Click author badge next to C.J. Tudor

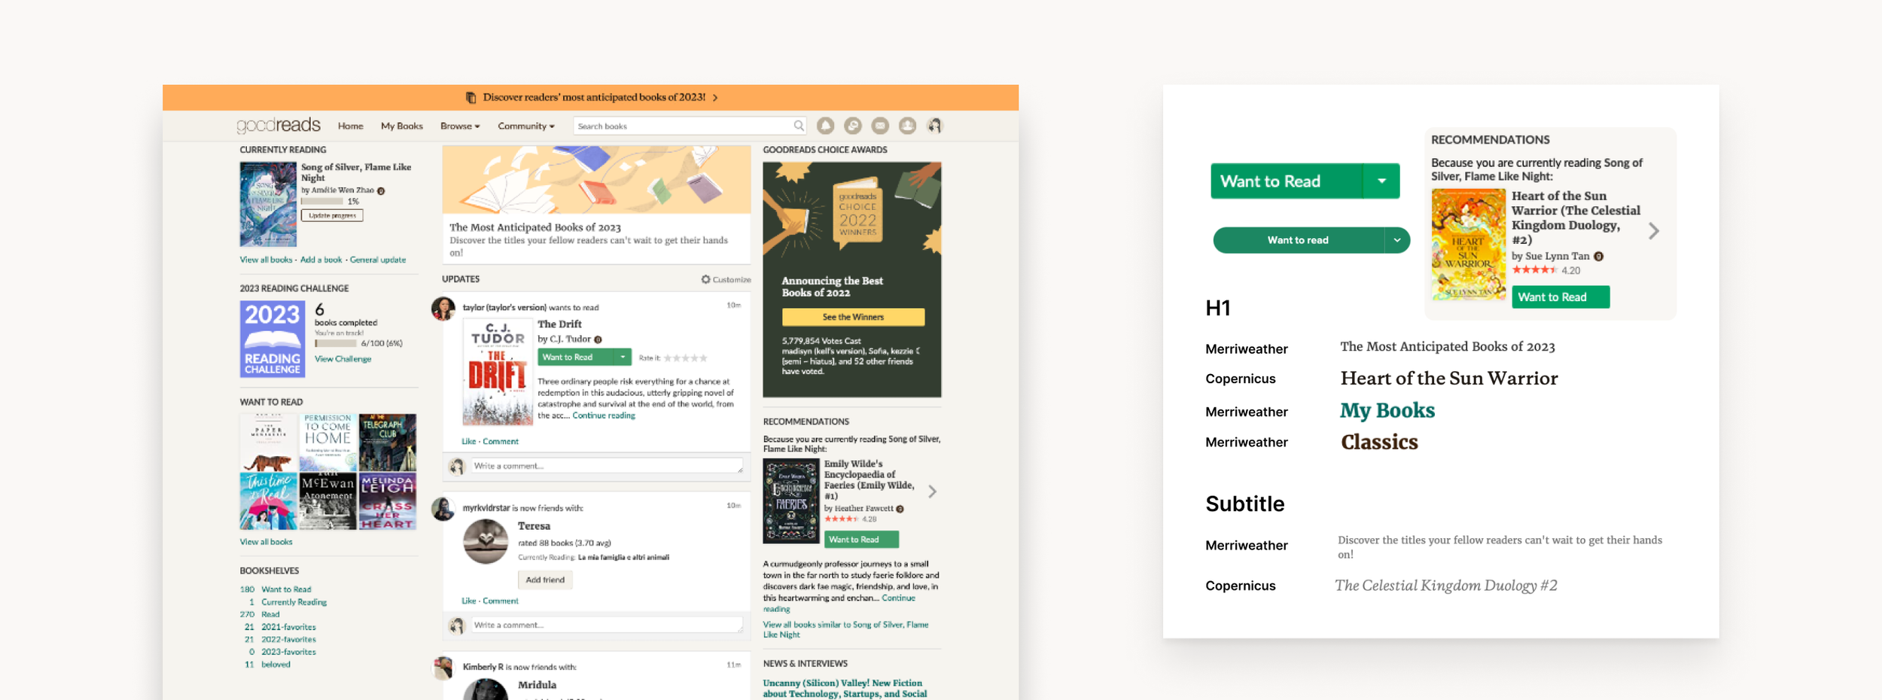click(598, 339)
